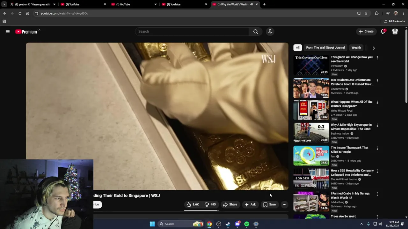Click the Ask button

(250, 205)
